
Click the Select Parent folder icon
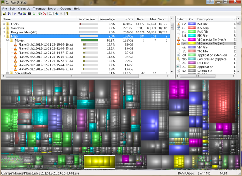51,14
